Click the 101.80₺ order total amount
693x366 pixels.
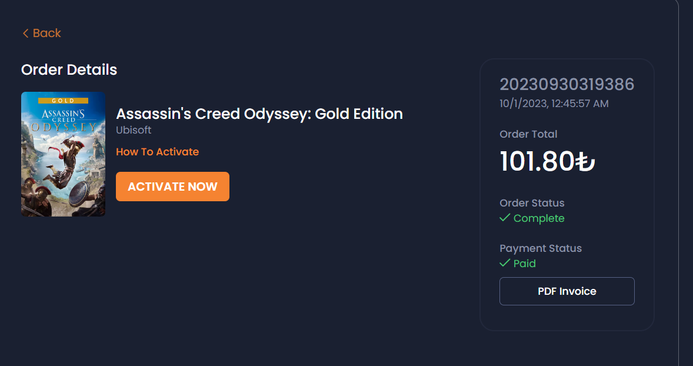click(x=547, y=162)
